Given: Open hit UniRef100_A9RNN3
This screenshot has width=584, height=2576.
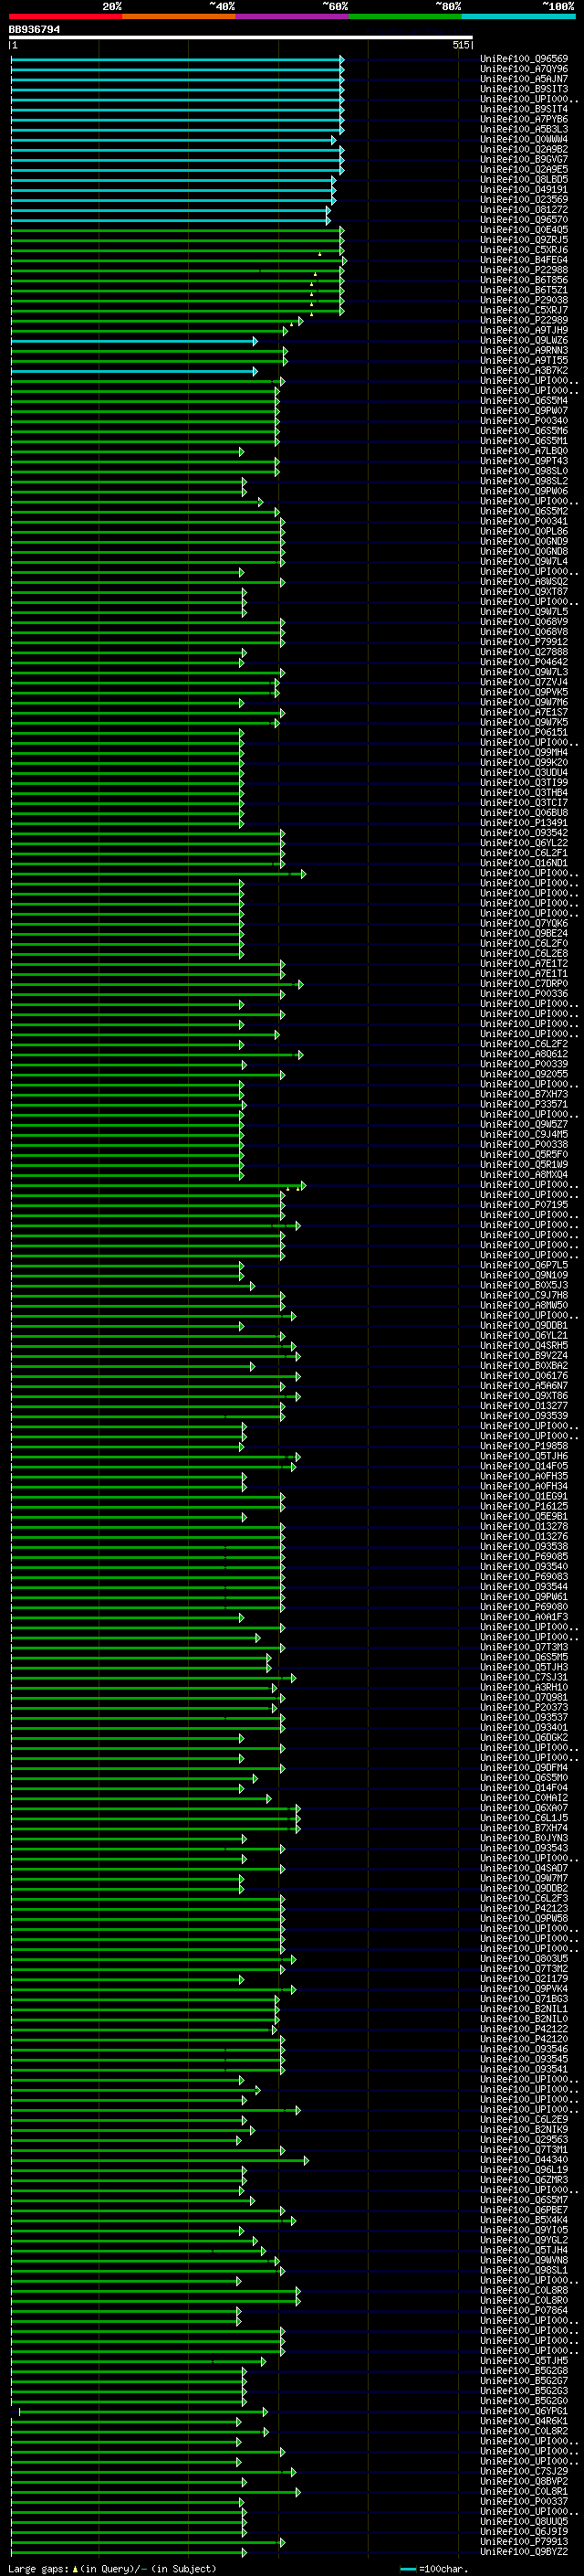Looking at the screenshot, I should coord(524,350).
